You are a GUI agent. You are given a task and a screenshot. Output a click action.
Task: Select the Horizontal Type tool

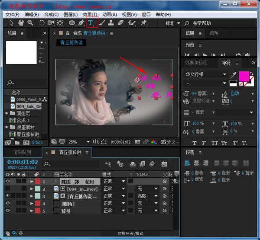point(91,23)
